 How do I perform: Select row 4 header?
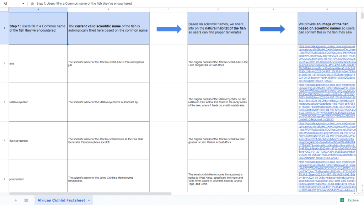tap(4, 141)
